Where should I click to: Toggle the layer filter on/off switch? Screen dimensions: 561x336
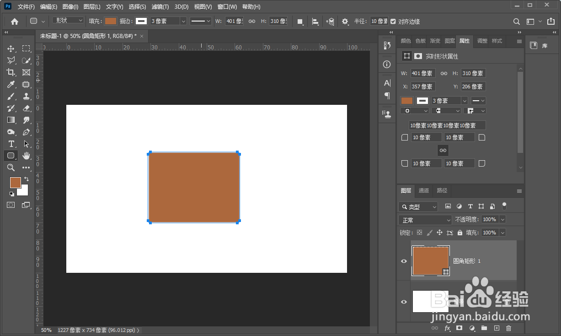coord(504,206)
